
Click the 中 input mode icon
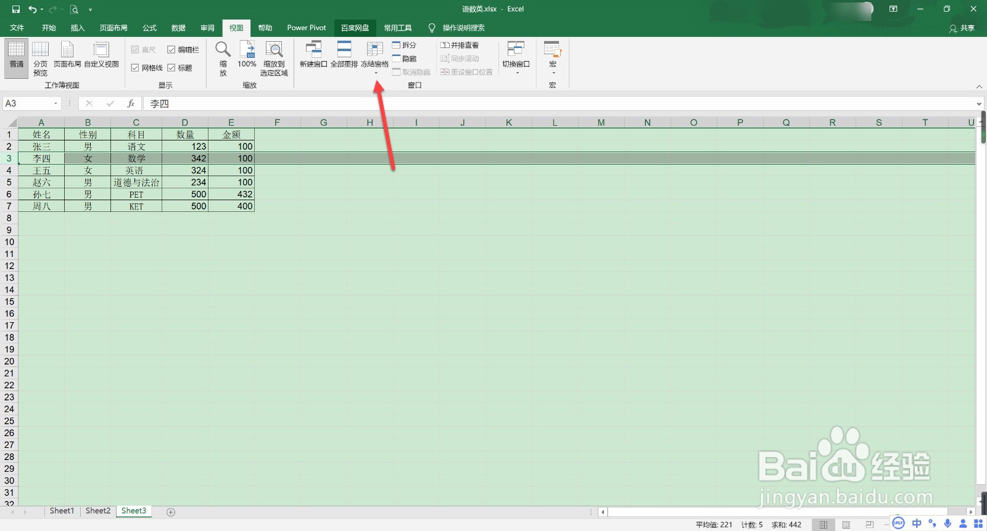[917, 523]
